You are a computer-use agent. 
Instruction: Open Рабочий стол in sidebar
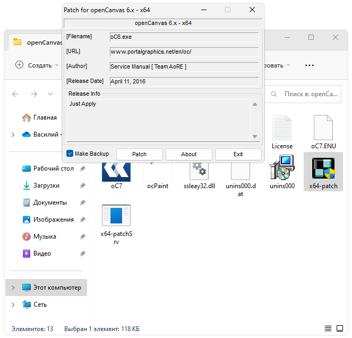[x=48, y=168]
